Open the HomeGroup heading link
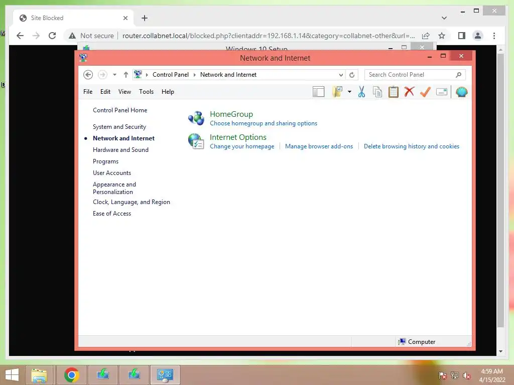 tap(231, 114)
